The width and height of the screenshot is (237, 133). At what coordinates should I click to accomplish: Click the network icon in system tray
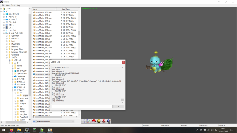coord(209,130)
